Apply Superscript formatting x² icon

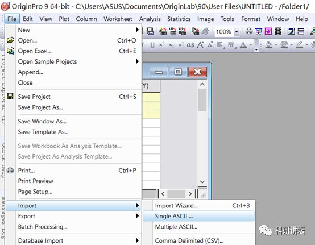161,44
